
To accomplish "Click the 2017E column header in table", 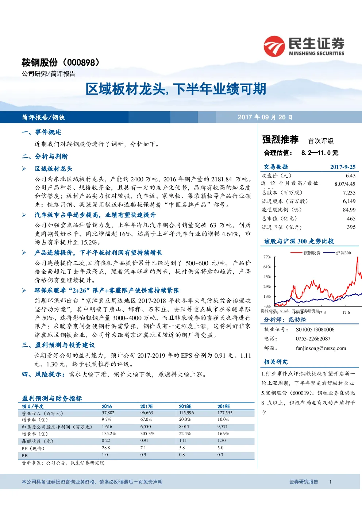I will point(146,406).
